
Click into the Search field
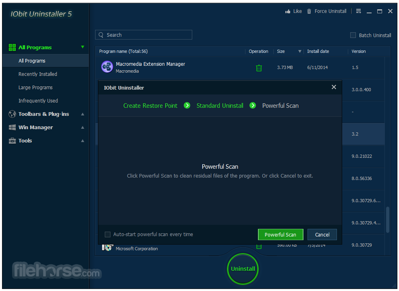coord(143,35)
